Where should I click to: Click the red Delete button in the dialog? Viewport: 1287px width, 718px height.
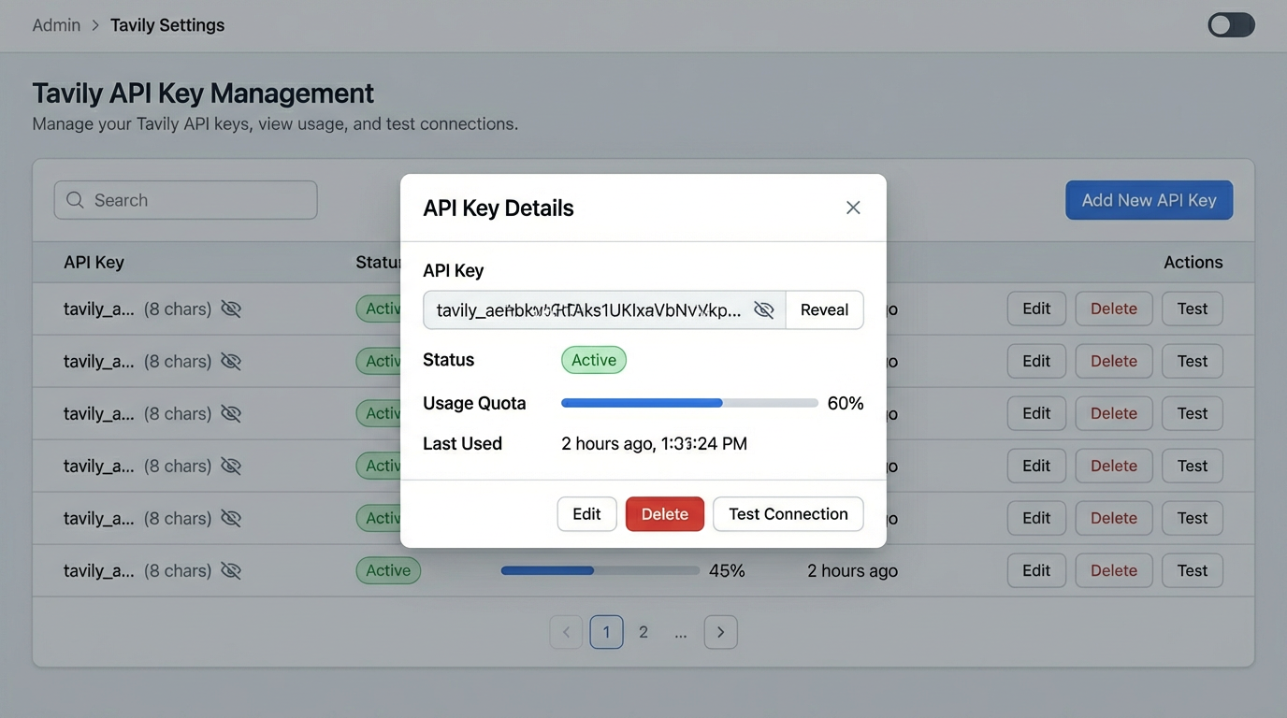point(664,514)
